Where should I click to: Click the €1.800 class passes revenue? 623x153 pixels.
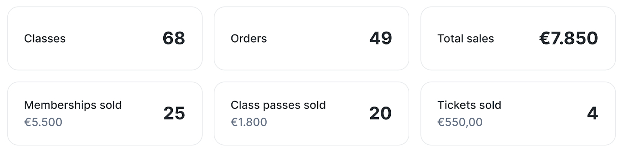249,122
